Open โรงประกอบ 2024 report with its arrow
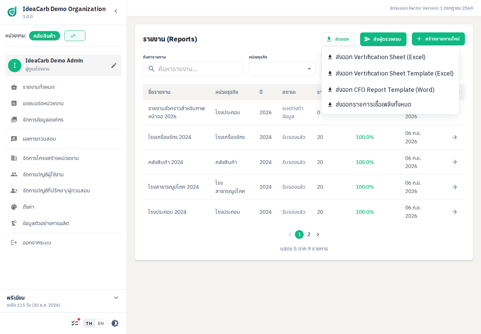Viewport: 481px width, 334px height. coord(455,212)
